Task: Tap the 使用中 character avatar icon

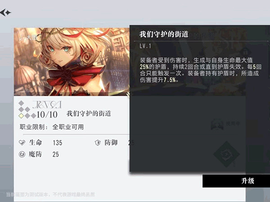Action: (217, 124)
